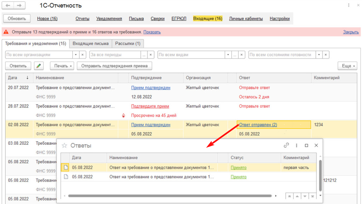Image resolution: width=362 pixels, height=204 pixels.
Task: Click the 'По всем организациям' field
Action: coord(39,55)
